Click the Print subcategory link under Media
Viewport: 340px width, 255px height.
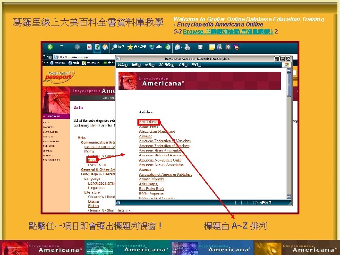(x=93, y=161)
